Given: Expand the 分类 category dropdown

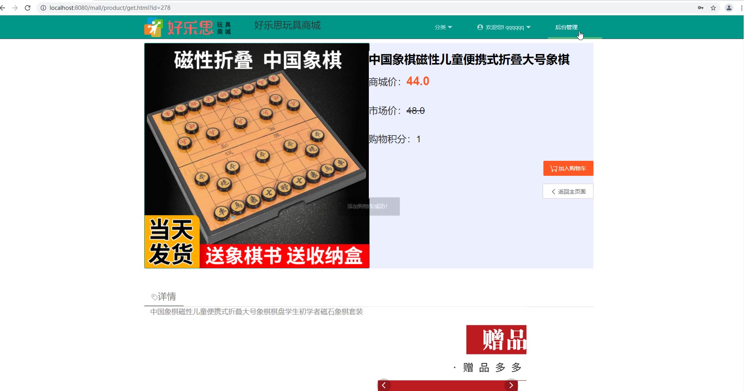Looking at the screenshot, I should tap(443, 27).
